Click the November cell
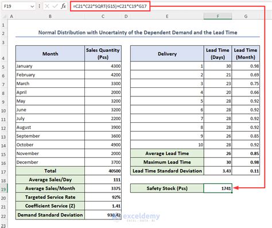 (50, 153)
